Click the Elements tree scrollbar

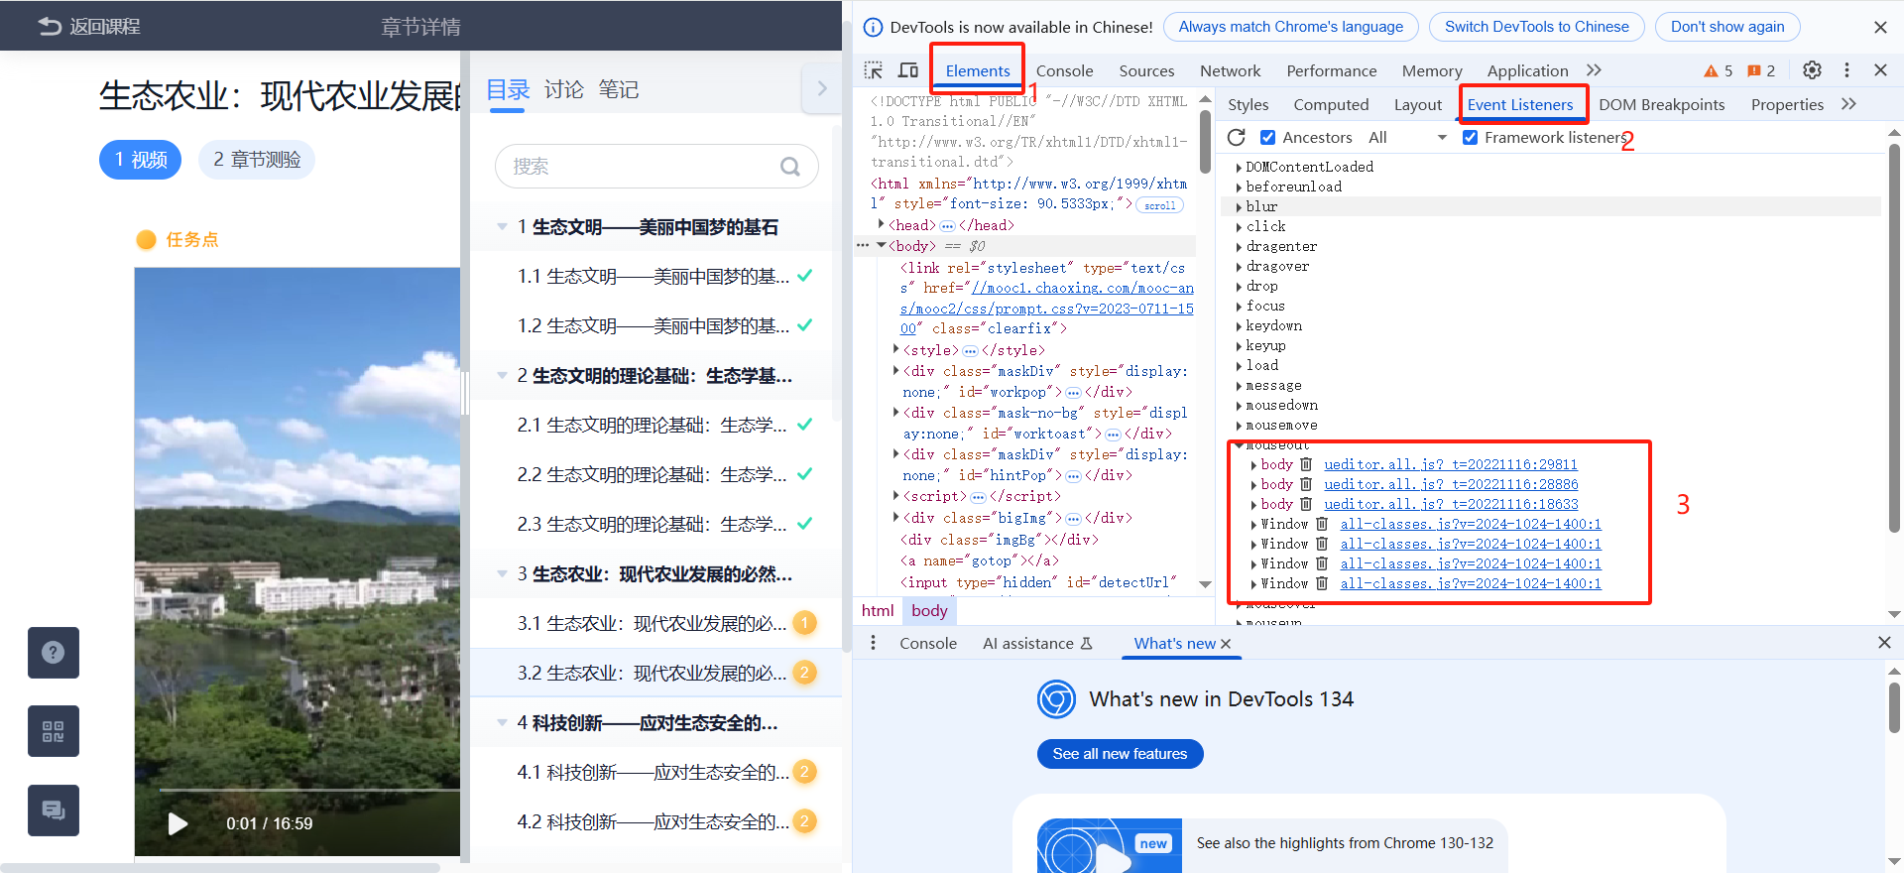point(1205,142)
